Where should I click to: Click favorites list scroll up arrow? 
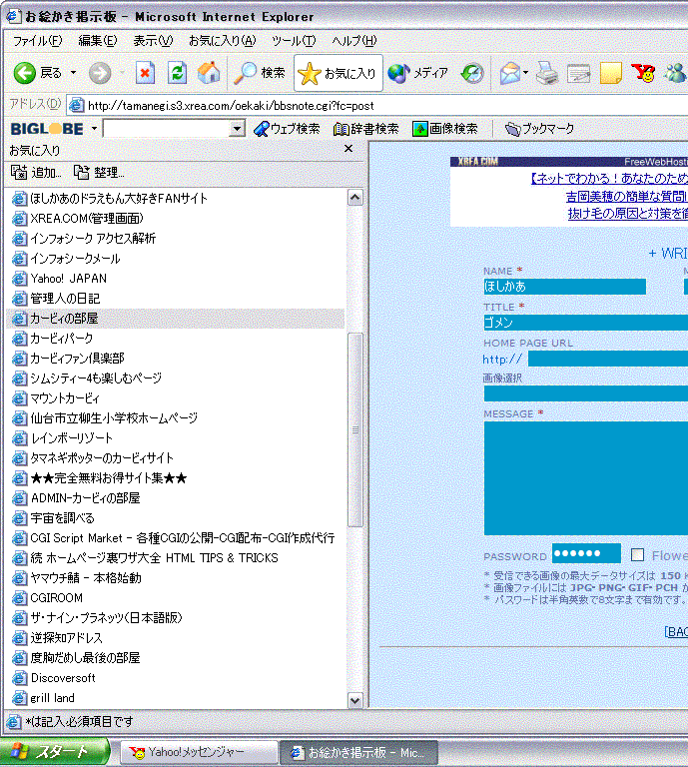coord(355,198)
